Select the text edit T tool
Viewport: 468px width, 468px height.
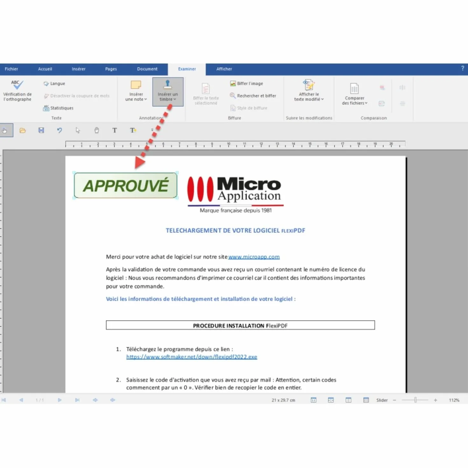[115, 130]
